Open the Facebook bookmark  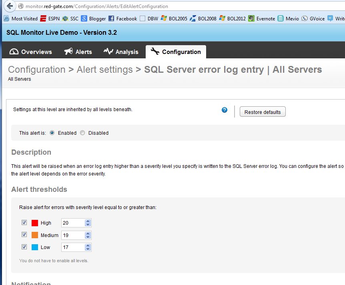pyautogui.click(x=122, y=19)
